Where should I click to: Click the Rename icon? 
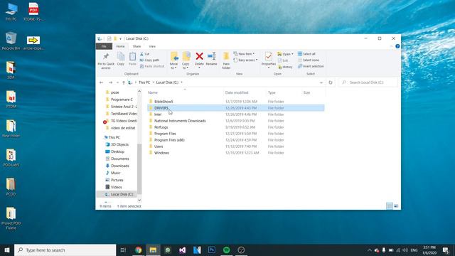click(x=212, y=56)
